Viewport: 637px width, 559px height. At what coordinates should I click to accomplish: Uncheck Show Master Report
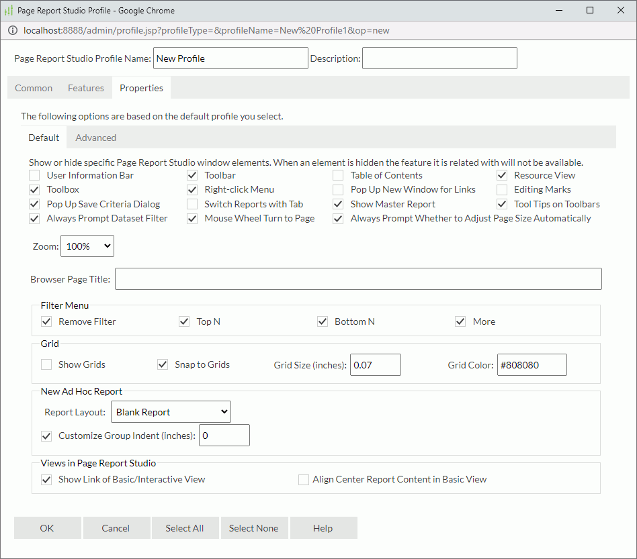(x=337, y=204)
